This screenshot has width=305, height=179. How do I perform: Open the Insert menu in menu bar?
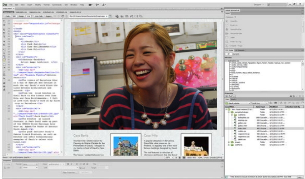30,5
